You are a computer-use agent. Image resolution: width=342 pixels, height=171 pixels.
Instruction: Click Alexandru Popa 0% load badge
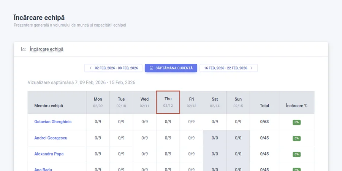pyautogui.click(x=297, y=154)
